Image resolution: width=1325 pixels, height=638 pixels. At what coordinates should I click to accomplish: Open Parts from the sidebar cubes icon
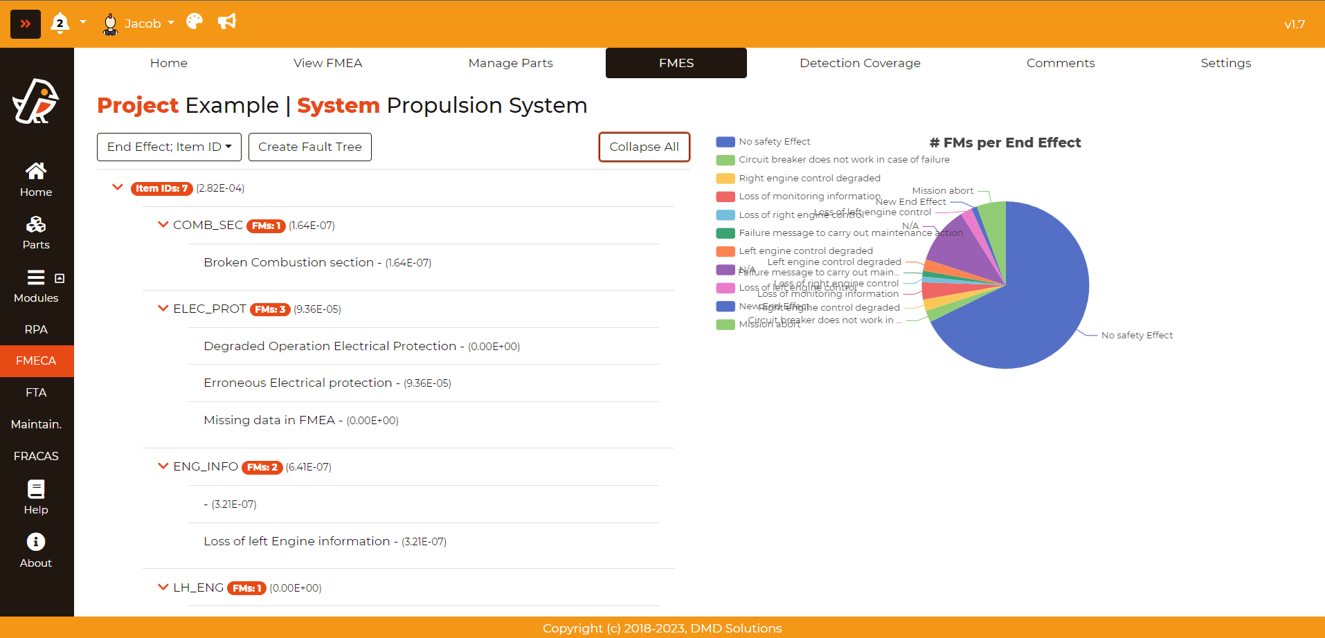point(36,233)
